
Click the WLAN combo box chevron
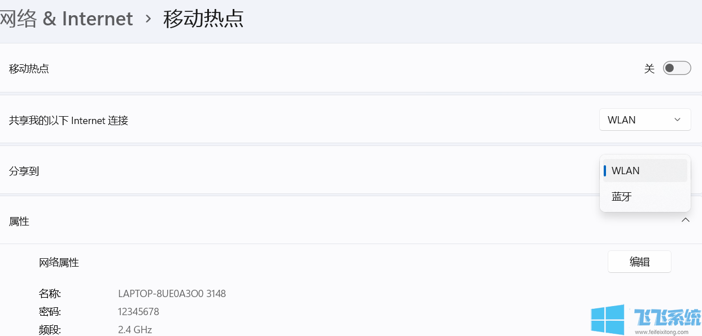[x=677, y=120]
